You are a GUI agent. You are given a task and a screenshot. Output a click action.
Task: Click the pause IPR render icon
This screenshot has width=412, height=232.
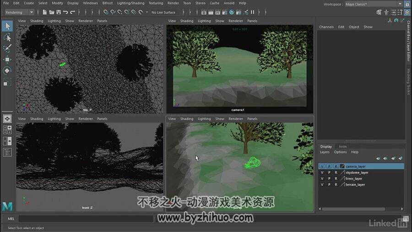pos(253,12)
